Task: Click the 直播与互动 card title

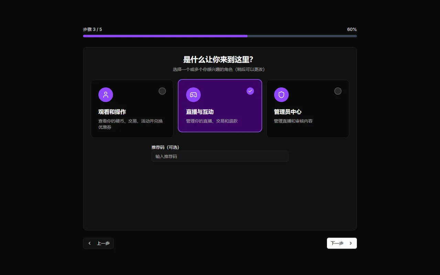Action: [x=200, y=112]
